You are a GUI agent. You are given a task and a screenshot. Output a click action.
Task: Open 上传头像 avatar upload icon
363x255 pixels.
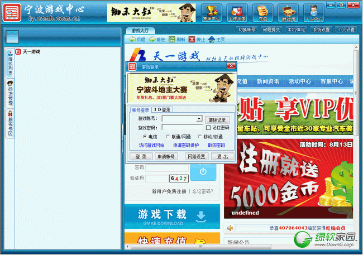(237, 13)
